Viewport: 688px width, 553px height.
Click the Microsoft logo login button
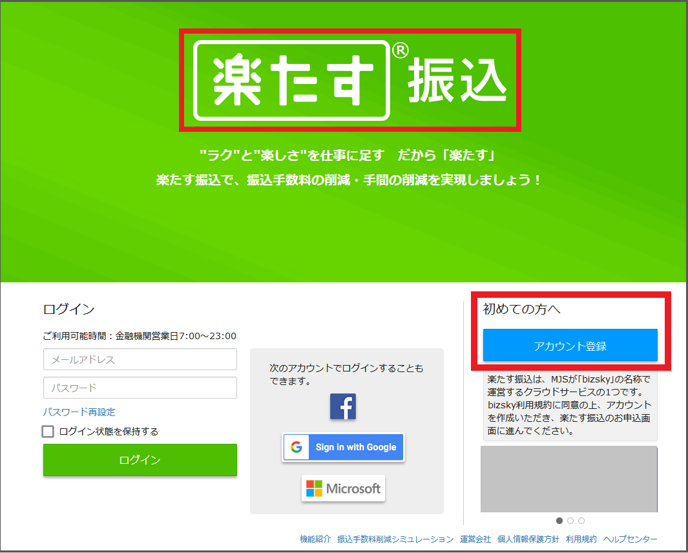[343, 488]
